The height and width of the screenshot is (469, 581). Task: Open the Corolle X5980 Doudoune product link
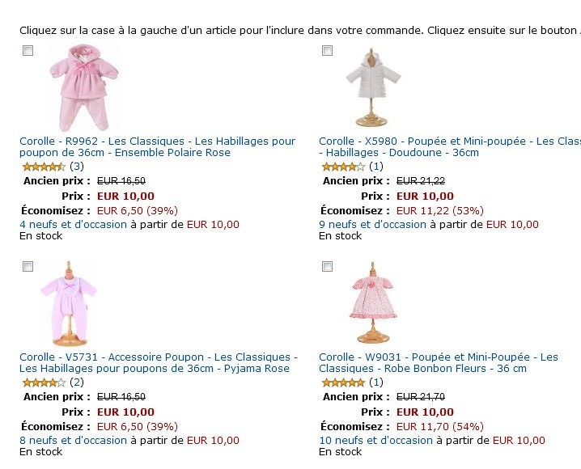[x=449, y=146]
